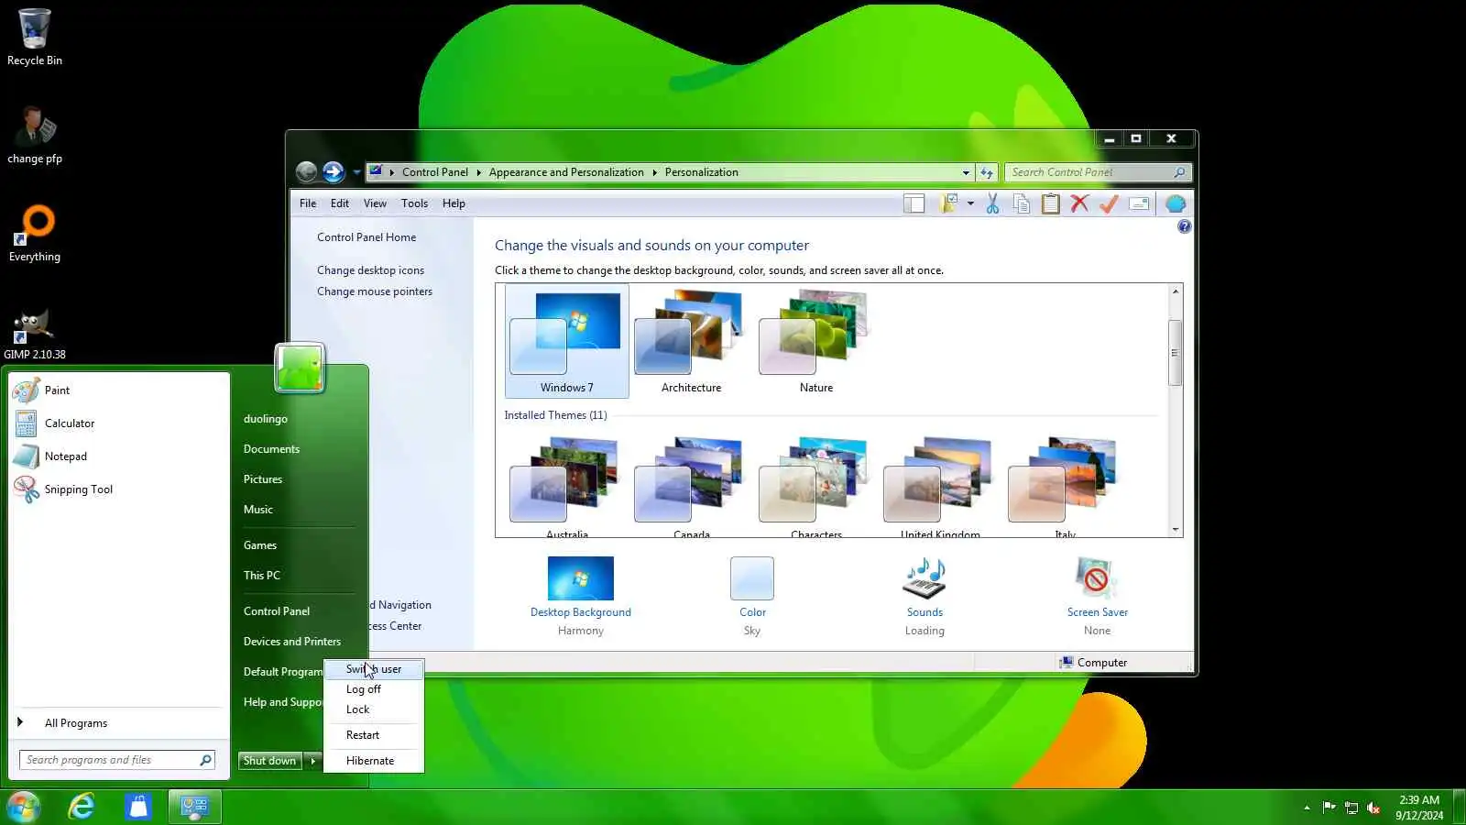Open the recent pages dropdown arrow
This screenshot has width=1466, height=825.
click(356, 172)
